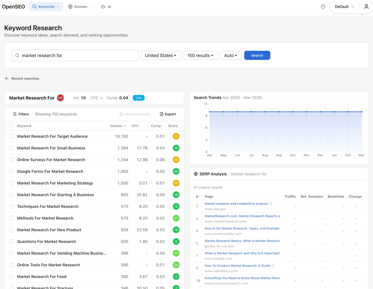Sort by the Volume column header
The image size is (373, 289).
pos(118,126)
